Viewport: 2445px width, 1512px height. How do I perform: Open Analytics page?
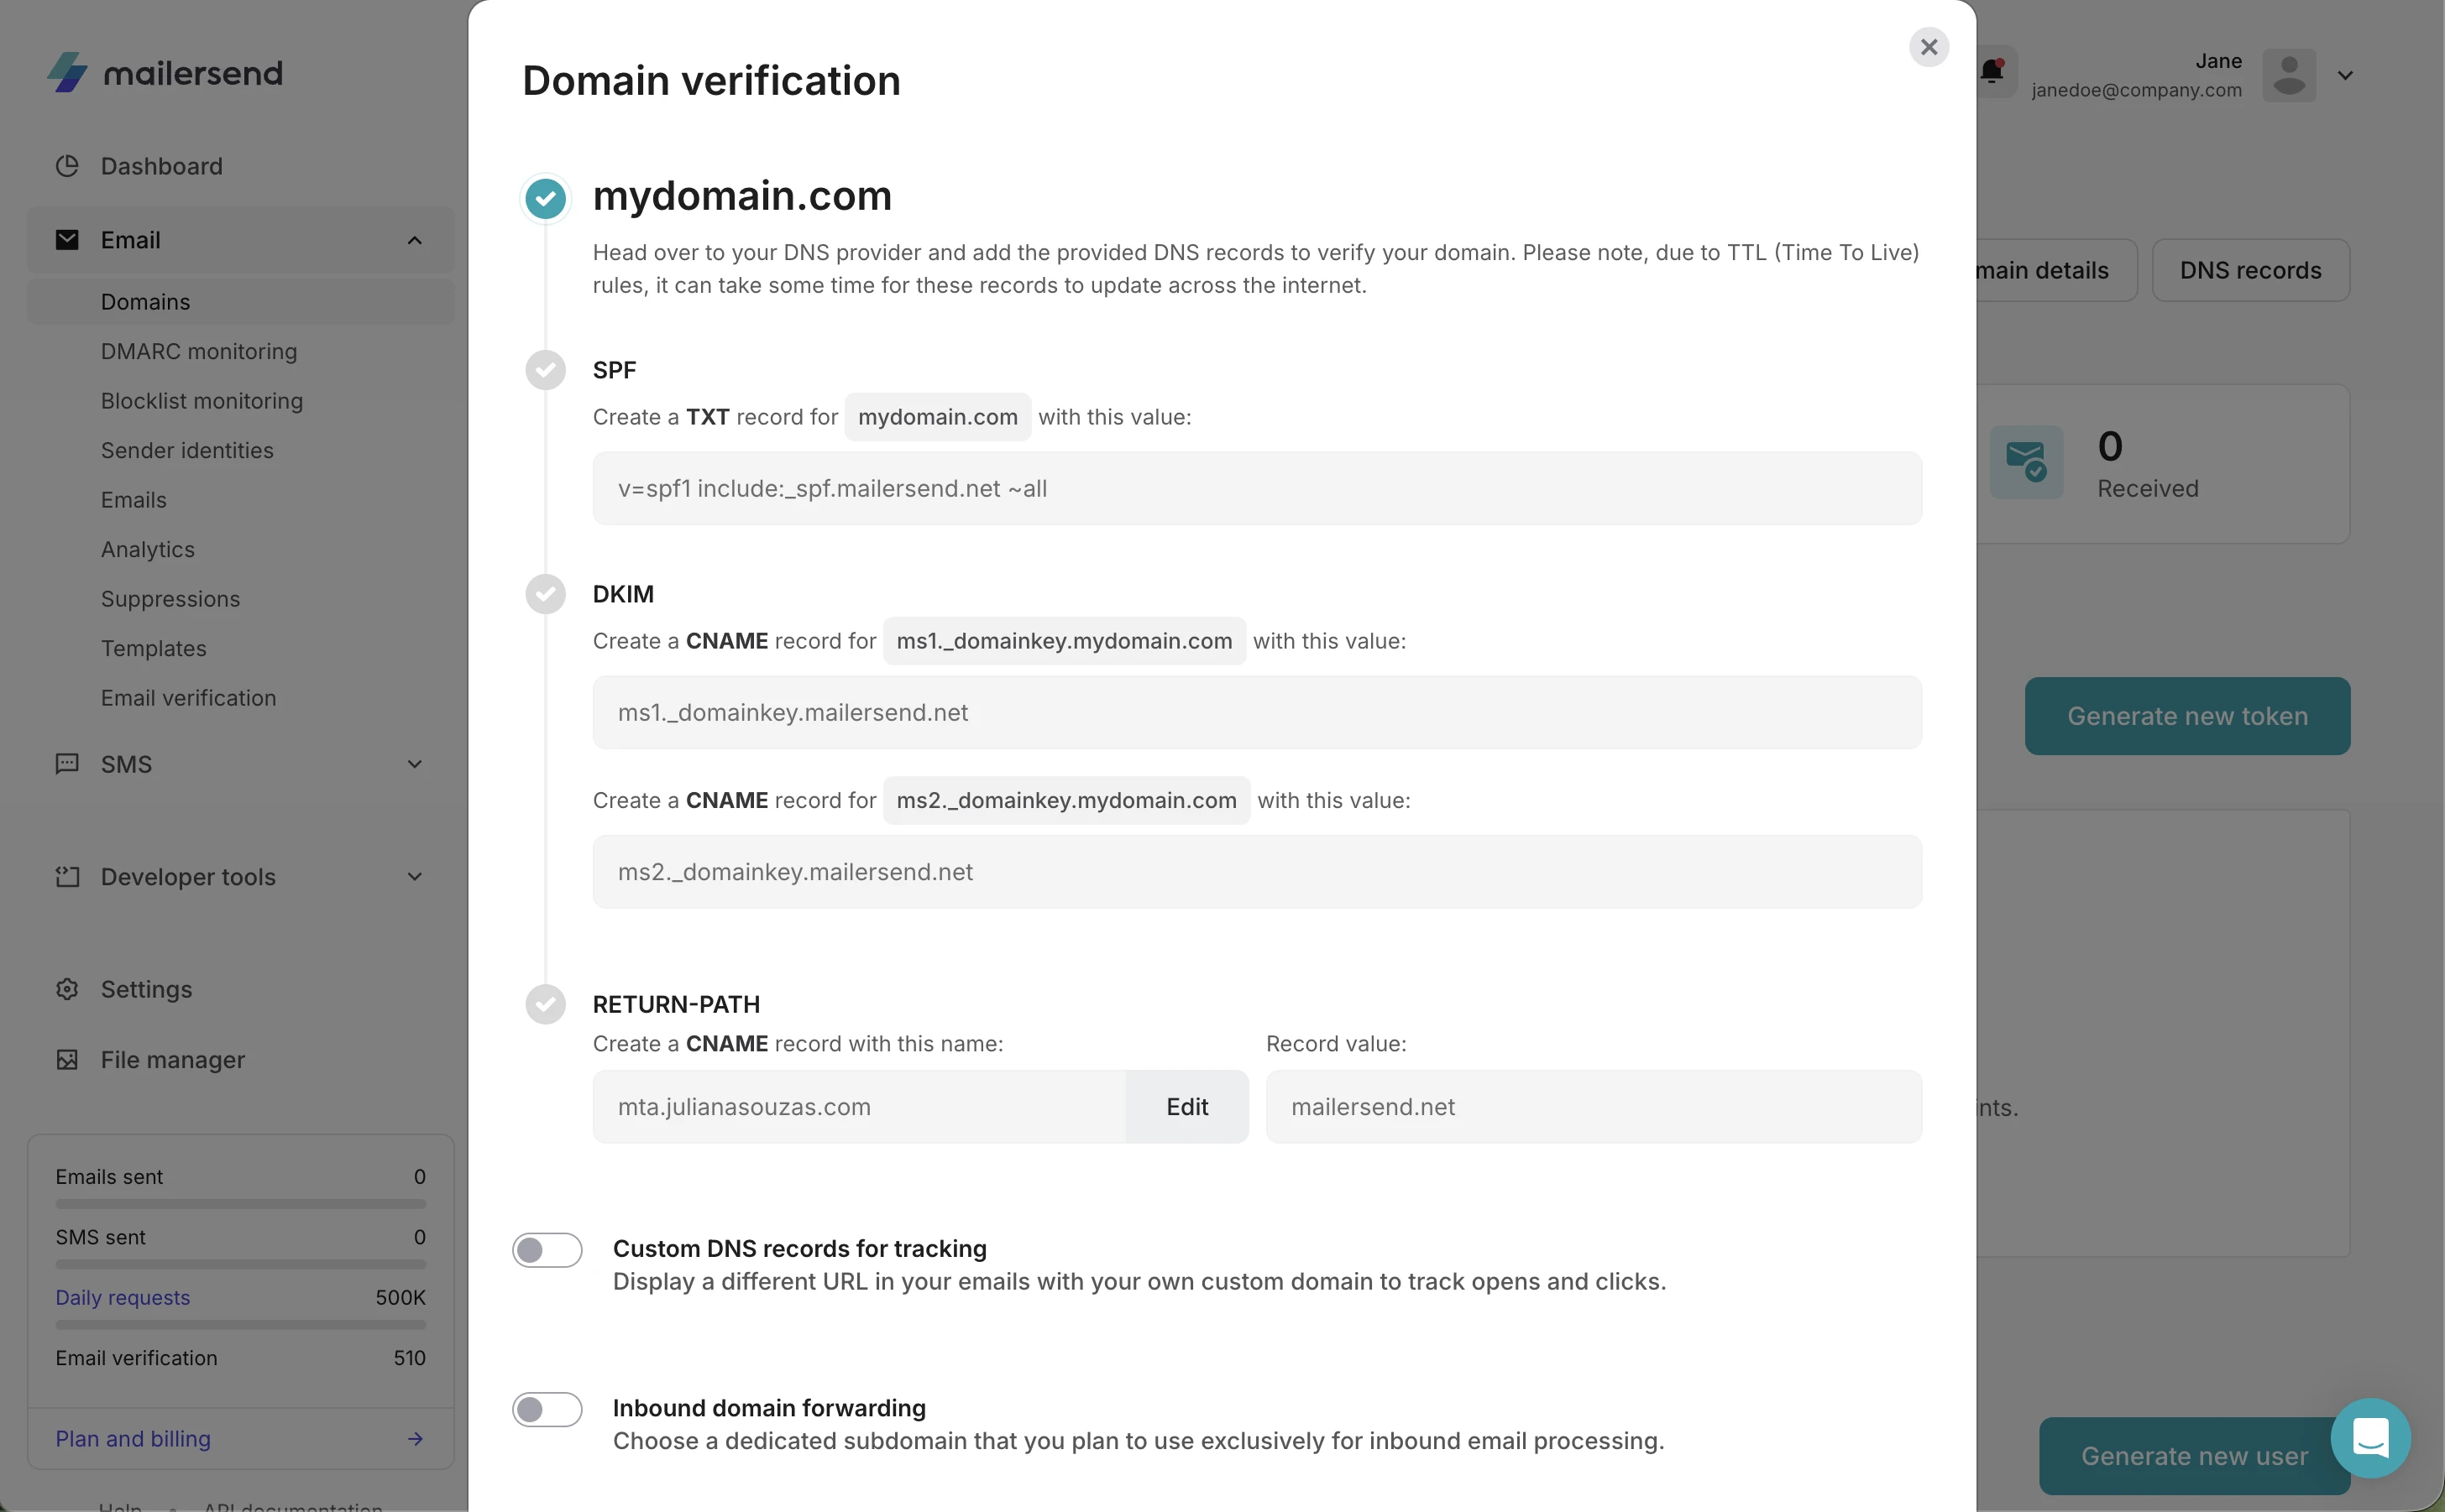(x=148, y=549)
